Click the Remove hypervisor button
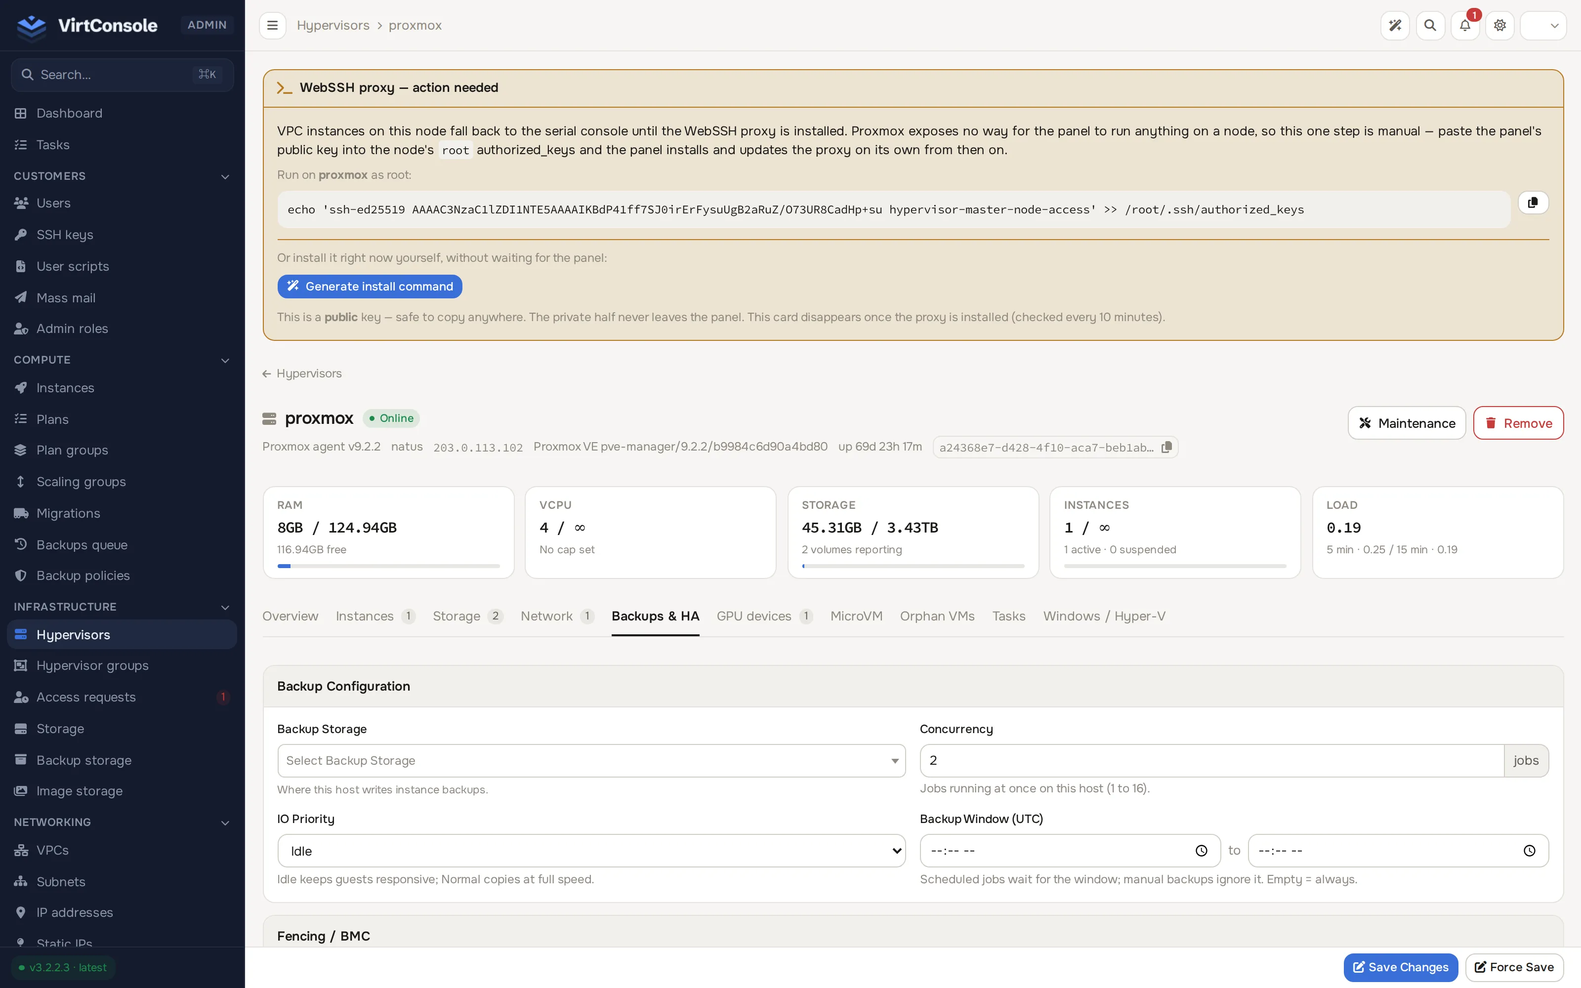Screen dimensions: 1581x988 tap(1518, 423)
